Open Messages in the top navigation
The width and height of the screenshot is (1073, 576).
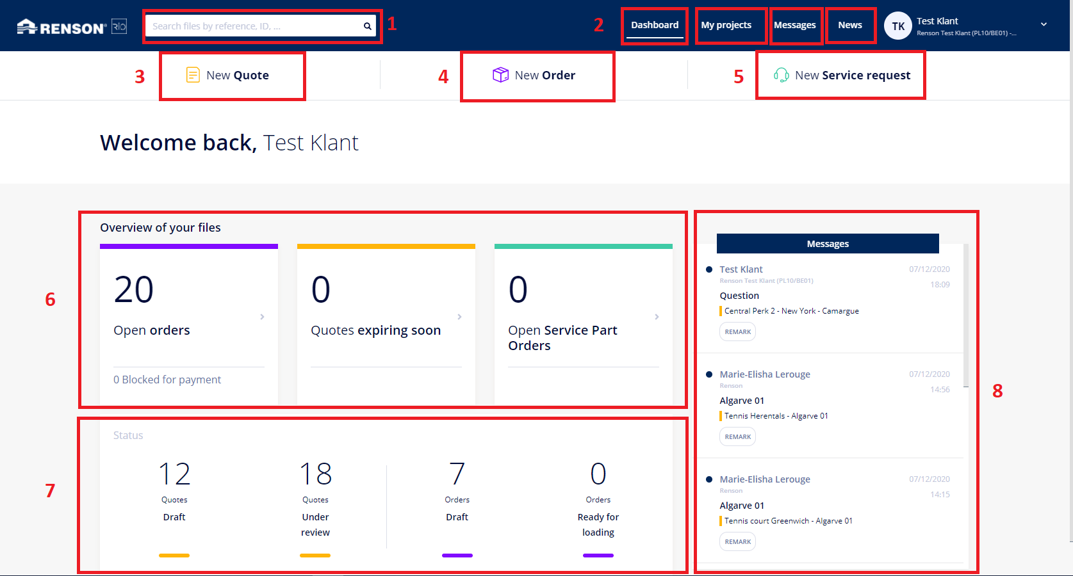click(x=794, y=25)
